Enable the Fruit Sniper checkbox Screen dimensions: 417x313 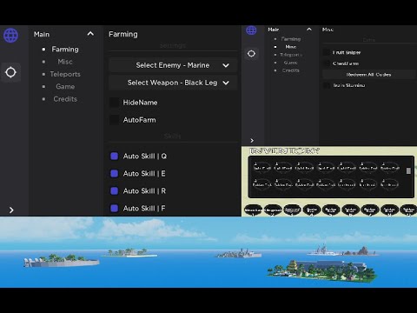[327, 52]
